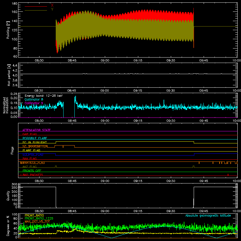Select the MAX_DET_VS_TOT legend entry
This screenshot has width=241, height=241.
coord(37,221)
